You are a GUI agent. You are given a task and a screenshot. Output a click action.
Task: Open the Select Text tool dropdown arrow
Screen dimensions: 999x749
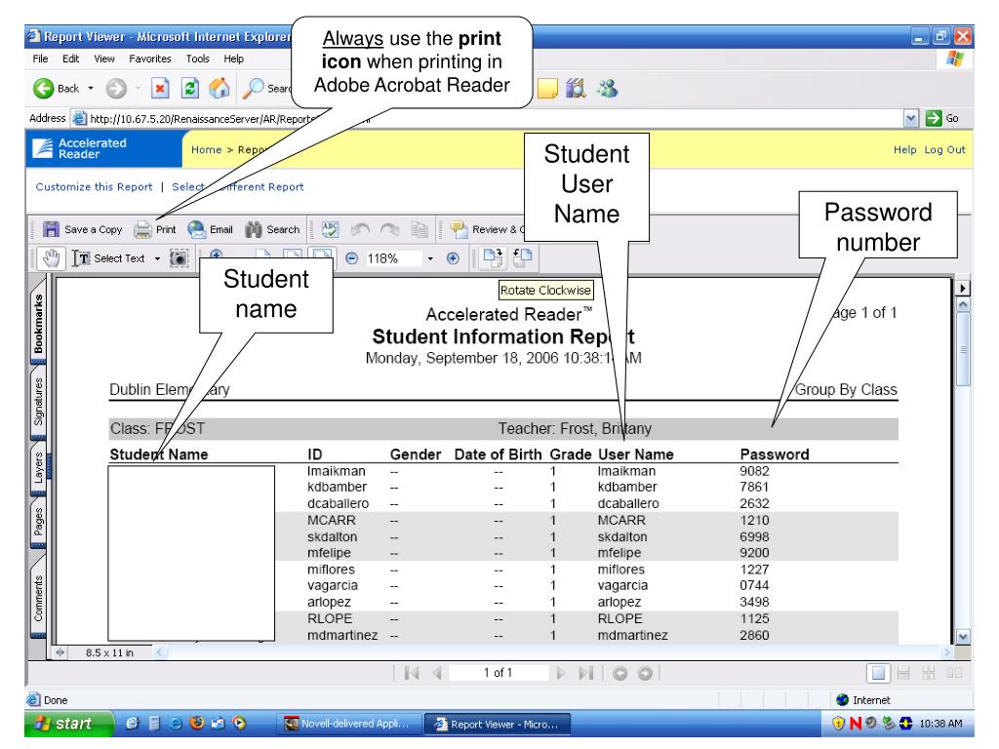pos(157,258)
